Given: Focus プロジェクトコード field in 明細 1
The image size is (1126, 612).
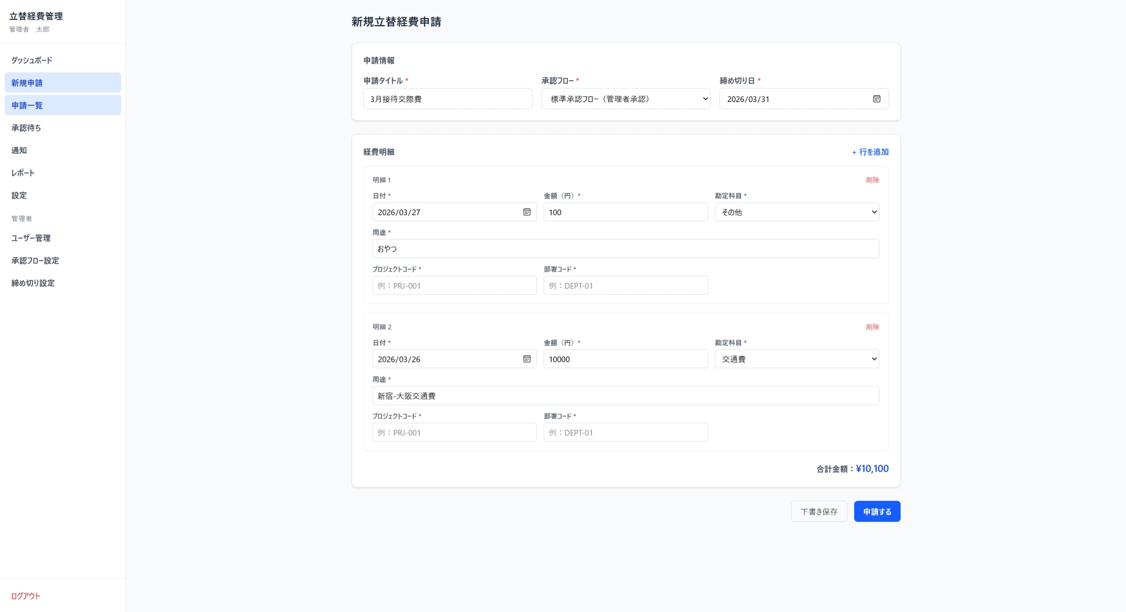Looking at the screenshot, I should click(x=454, y=285).
